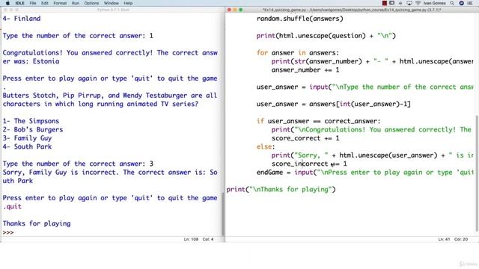
Task: Open the Format menu
Action: click(x=60, y=3)
